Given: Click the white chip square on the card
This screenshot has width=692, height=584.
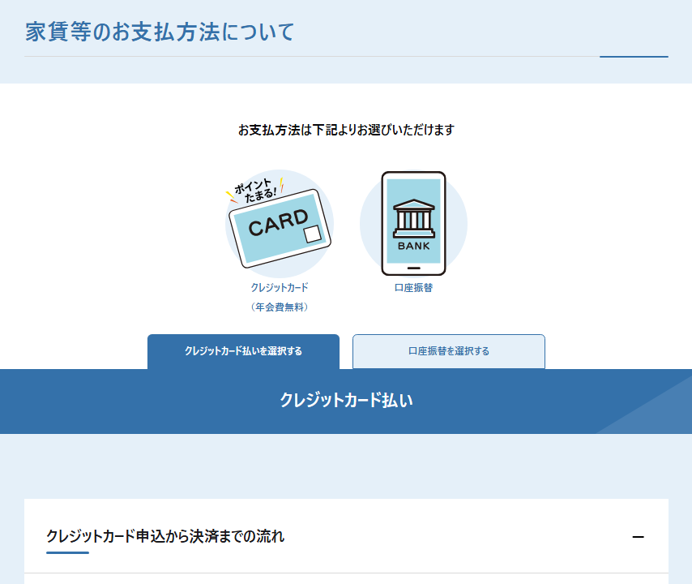Looking at the screenshot, I should click(312, 234).
